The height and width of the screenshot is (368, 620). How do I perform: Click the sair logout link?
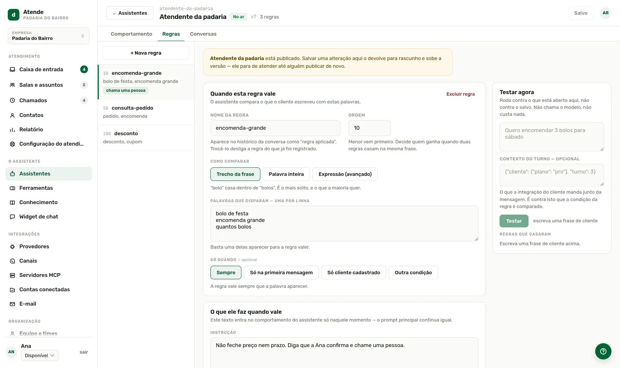[x=84, y=352]
